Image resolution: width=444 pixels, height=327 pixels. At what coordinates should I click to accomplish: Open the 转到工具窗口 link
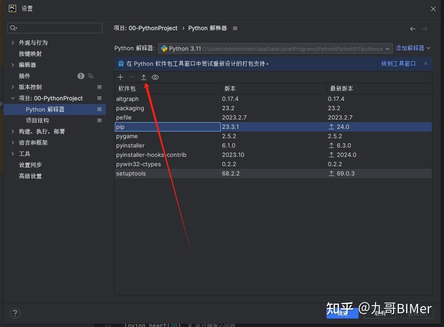[399, 64]
